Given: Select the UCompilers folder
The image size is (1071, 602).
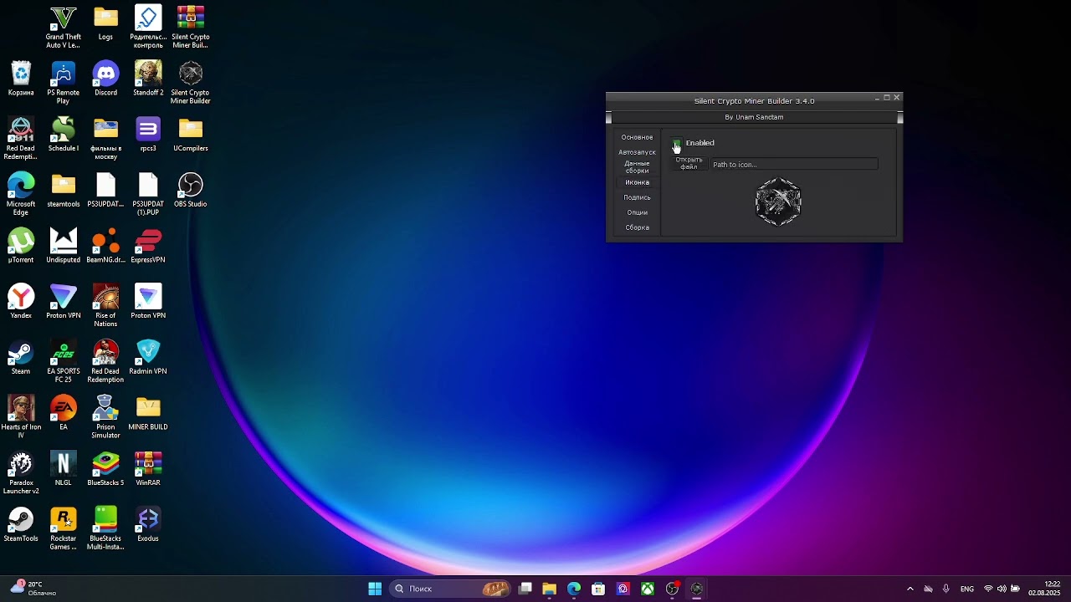Looking at the screenshot, I should (x=190, y=135).
